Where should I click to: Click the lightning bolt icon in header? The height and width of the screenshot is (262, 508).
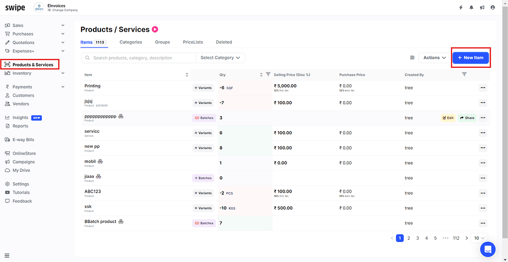tap(461, 8)
